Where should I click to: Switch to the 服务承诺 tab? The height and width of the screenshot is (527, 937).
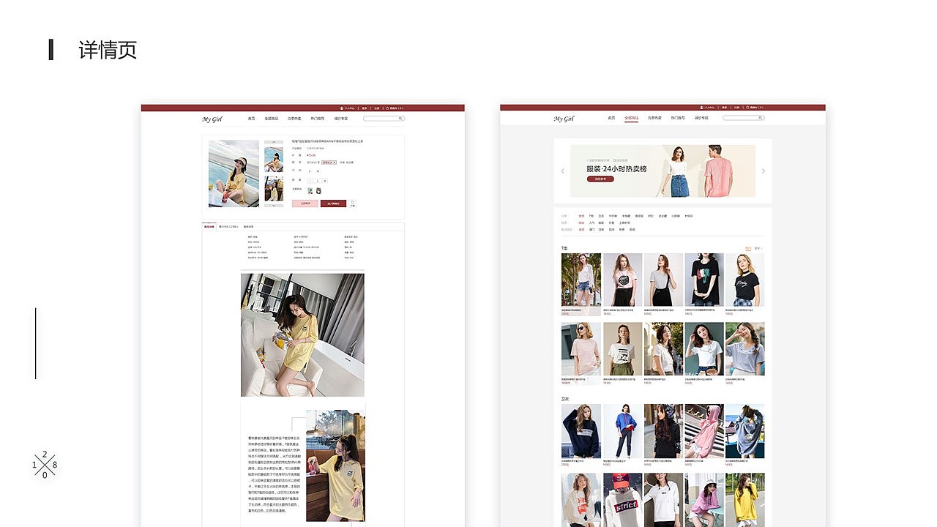[249, 227]
